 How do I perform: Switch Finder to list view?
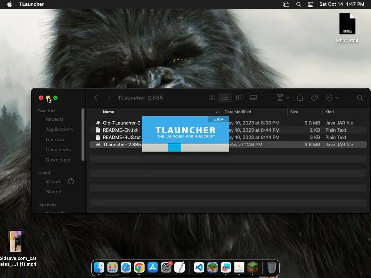(x=225, y=98)
